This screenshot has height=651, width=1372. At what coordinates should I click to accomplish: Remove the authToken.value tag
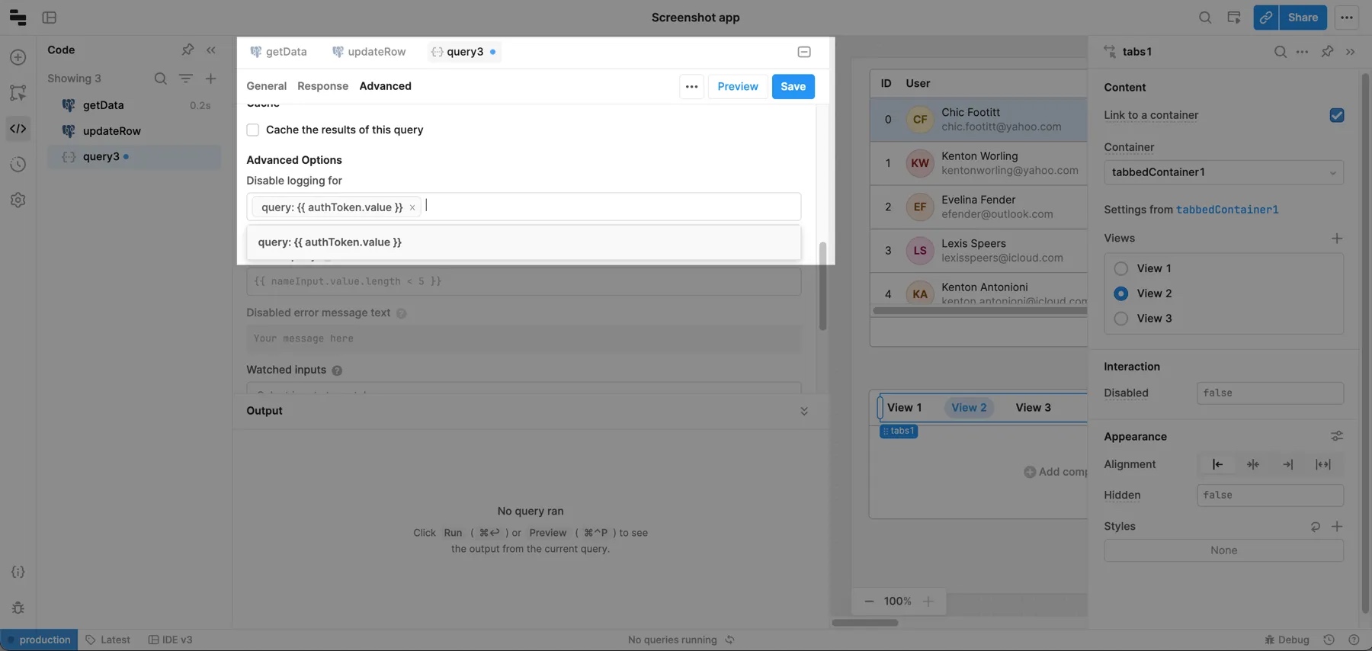click(412, 207)
